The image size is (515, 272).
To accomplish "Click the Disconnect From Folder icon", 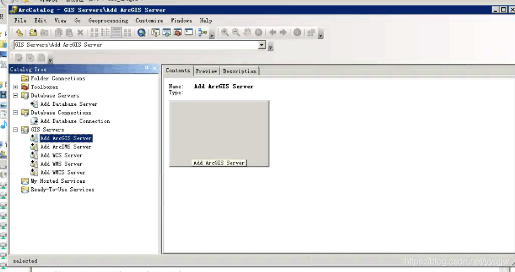I will [44, 32].
